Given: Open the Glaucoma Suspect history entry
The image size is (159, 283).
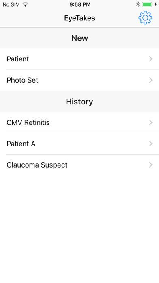Looking at the screenshot, I should tap(79, 165).
